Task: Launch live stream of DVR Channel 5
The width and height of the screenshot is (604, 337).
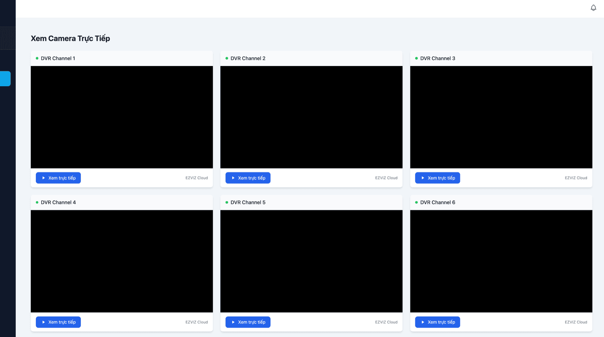Action: point(248,322)
